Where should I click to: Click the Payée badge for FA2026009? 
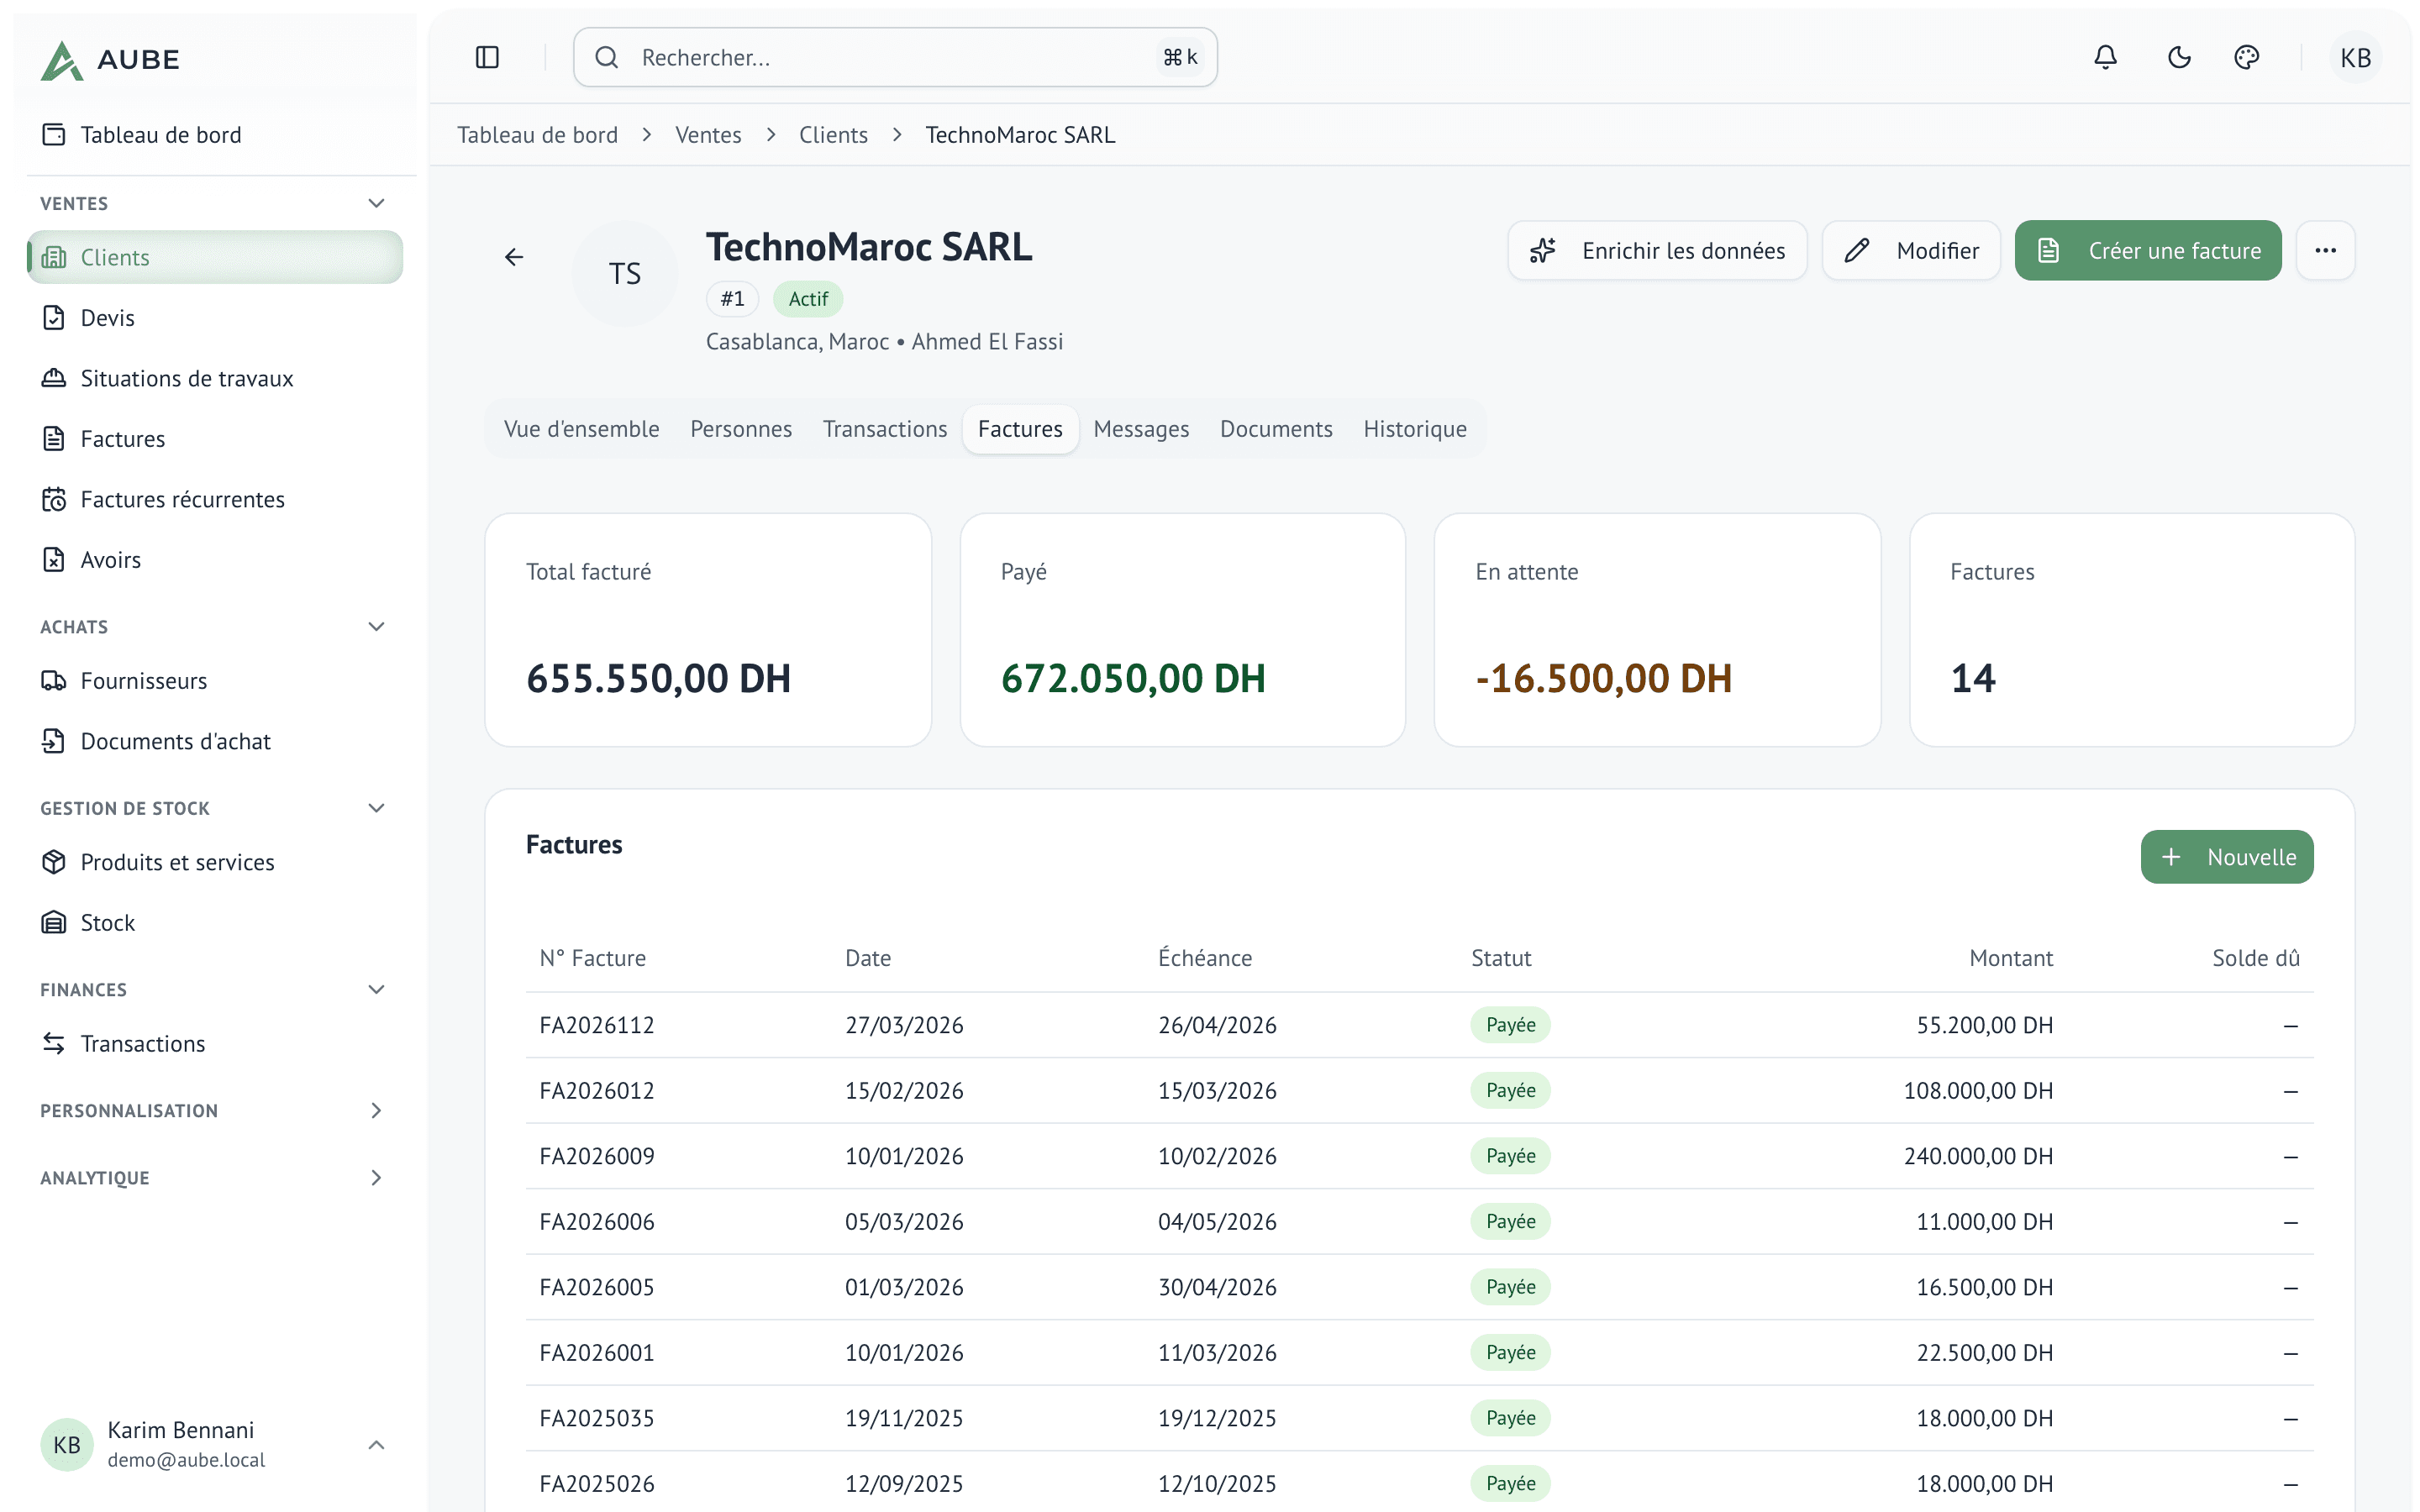1510,1156
